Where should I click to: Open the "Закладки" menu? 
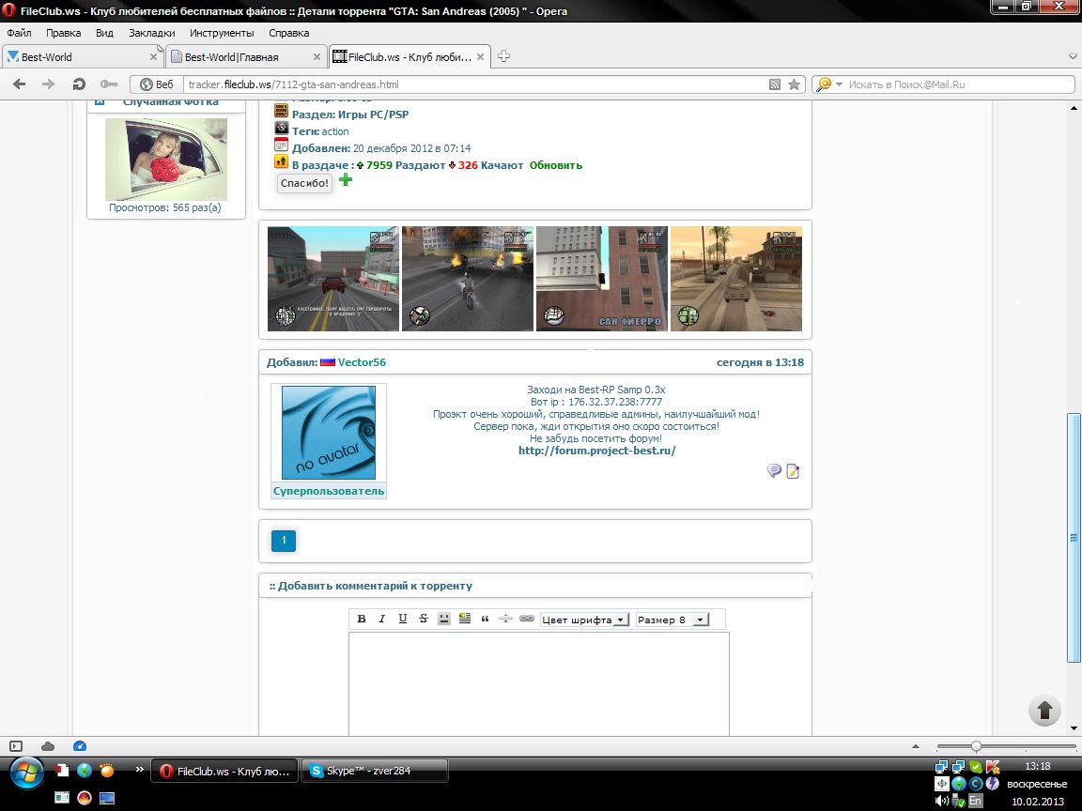(152, 33)
